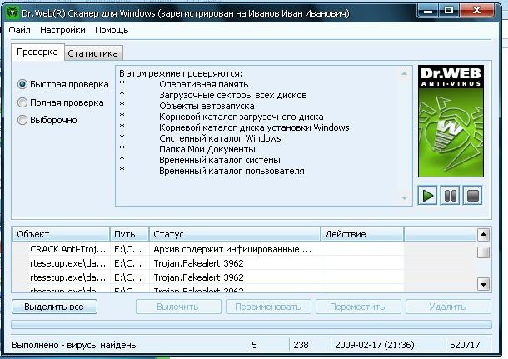Click the Удалить button

click(x=448, y=307)
